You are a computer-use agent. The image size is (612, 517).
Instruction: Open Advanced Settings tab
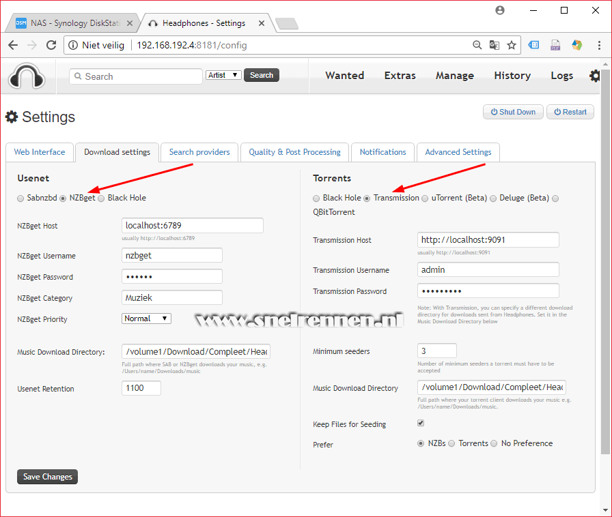pyautogui.click(x=458, y=152)
